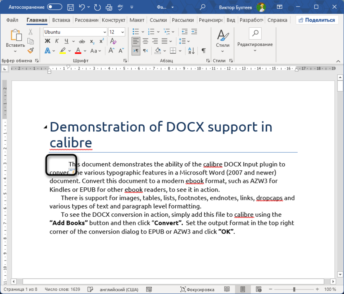Apply italic with the К icon
Screen dimensions: 344x294
point(57,41)
